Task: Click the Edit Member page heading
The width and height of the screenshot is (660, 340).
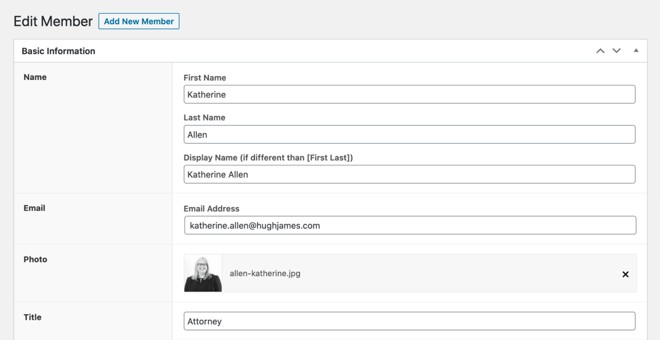Action: click(x=53, y=21)
